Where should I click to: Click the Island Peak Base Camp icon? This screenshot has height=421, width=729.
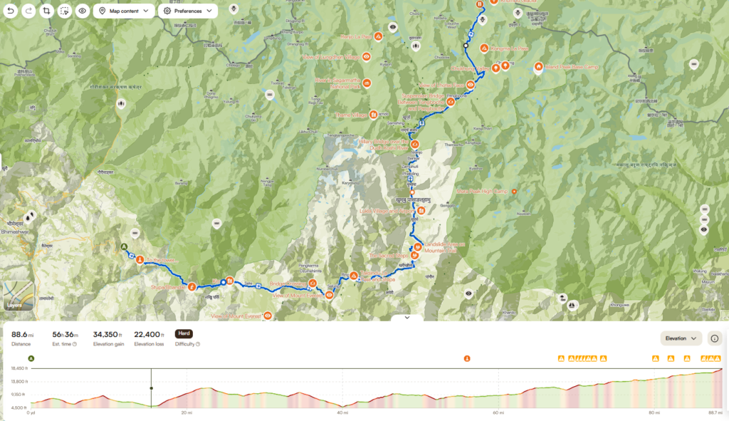[x=538, y=67]
